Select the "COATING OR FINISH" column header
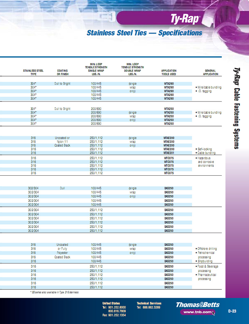 tap(62, 72)
